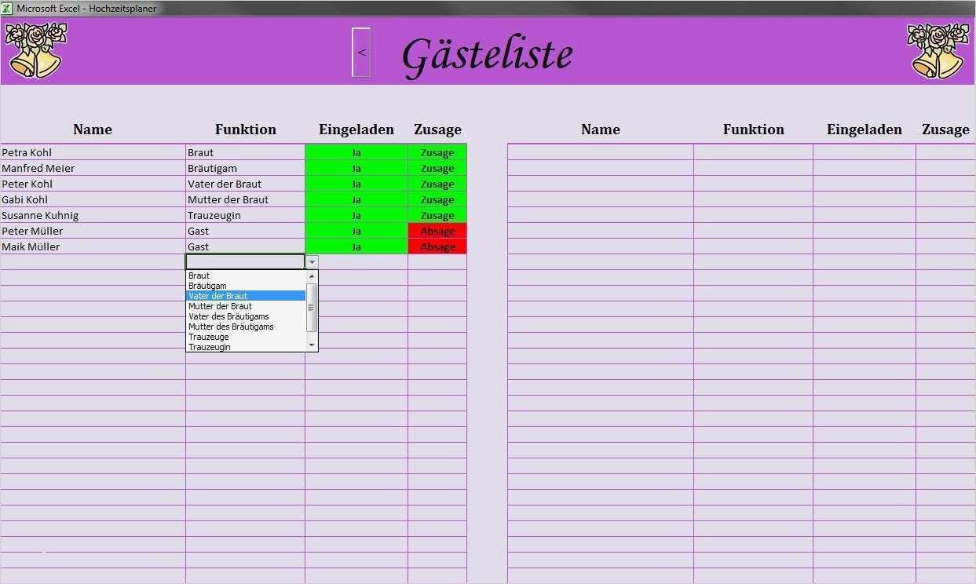Viewport: 976px width, 584px height.
Task: Click the Excel icon in the title bar
Action: point(8,8)
